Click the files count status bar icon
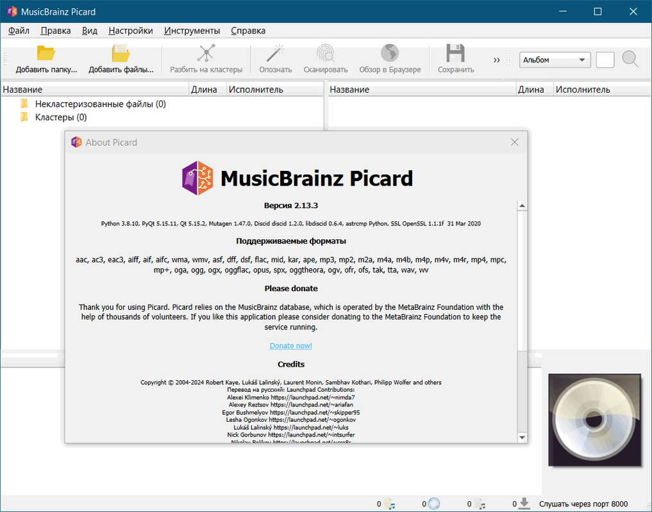This screenshot has width=652, height=512. pyautogui.click(x=389, y=504)
